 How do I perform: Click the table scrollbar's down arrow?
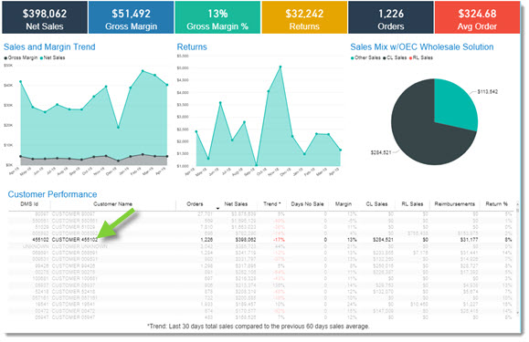[517, 313]
